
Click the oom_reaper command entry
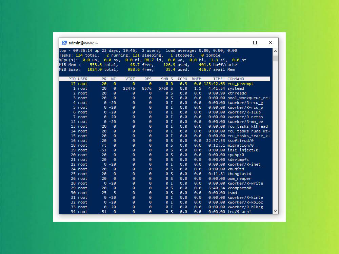239,178
